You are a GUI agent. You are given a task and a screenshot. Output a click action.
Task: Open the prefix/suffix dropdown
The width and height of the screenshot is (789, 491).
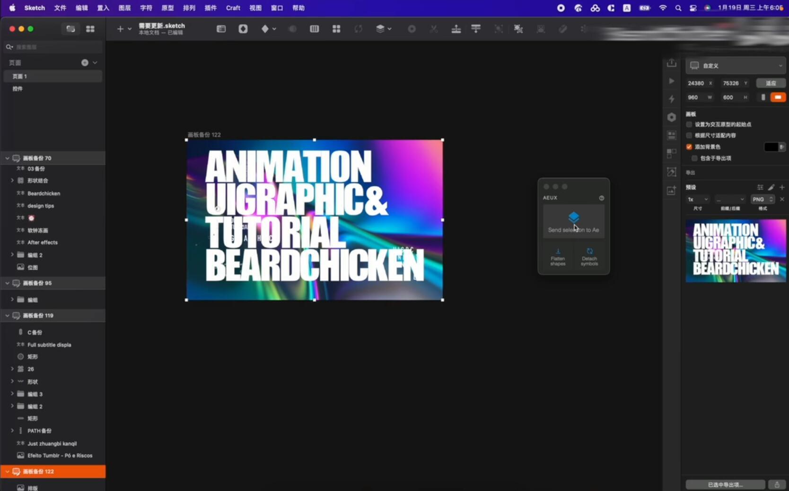(x=730, y=199)
